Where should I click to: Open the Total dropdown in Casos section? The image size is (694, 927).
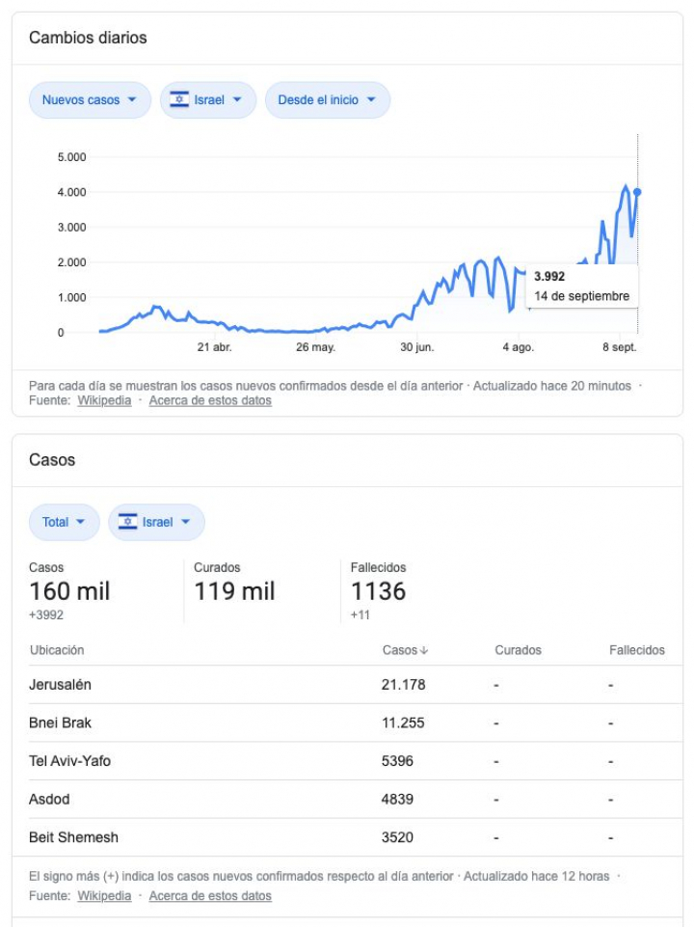click(64, 522)
